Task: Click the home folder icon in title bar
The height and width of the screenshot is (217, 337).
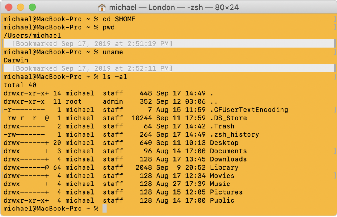Action: click(102, 8)
